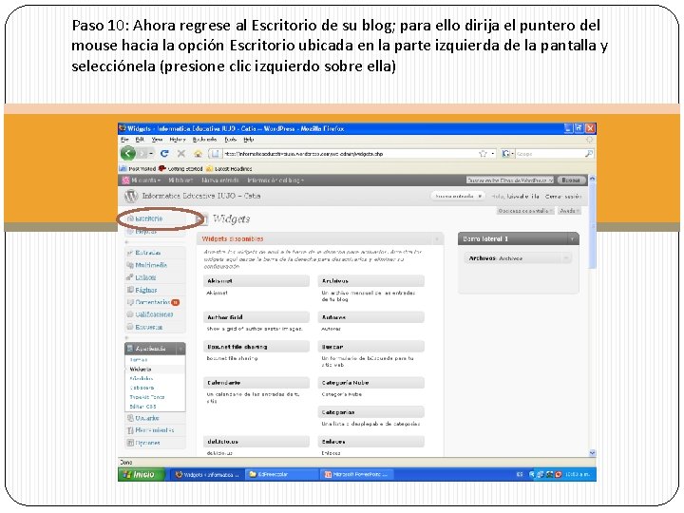The image size is (684, 513).
Task: Click the Encuestas icon in sidebar
Action: 129,327
